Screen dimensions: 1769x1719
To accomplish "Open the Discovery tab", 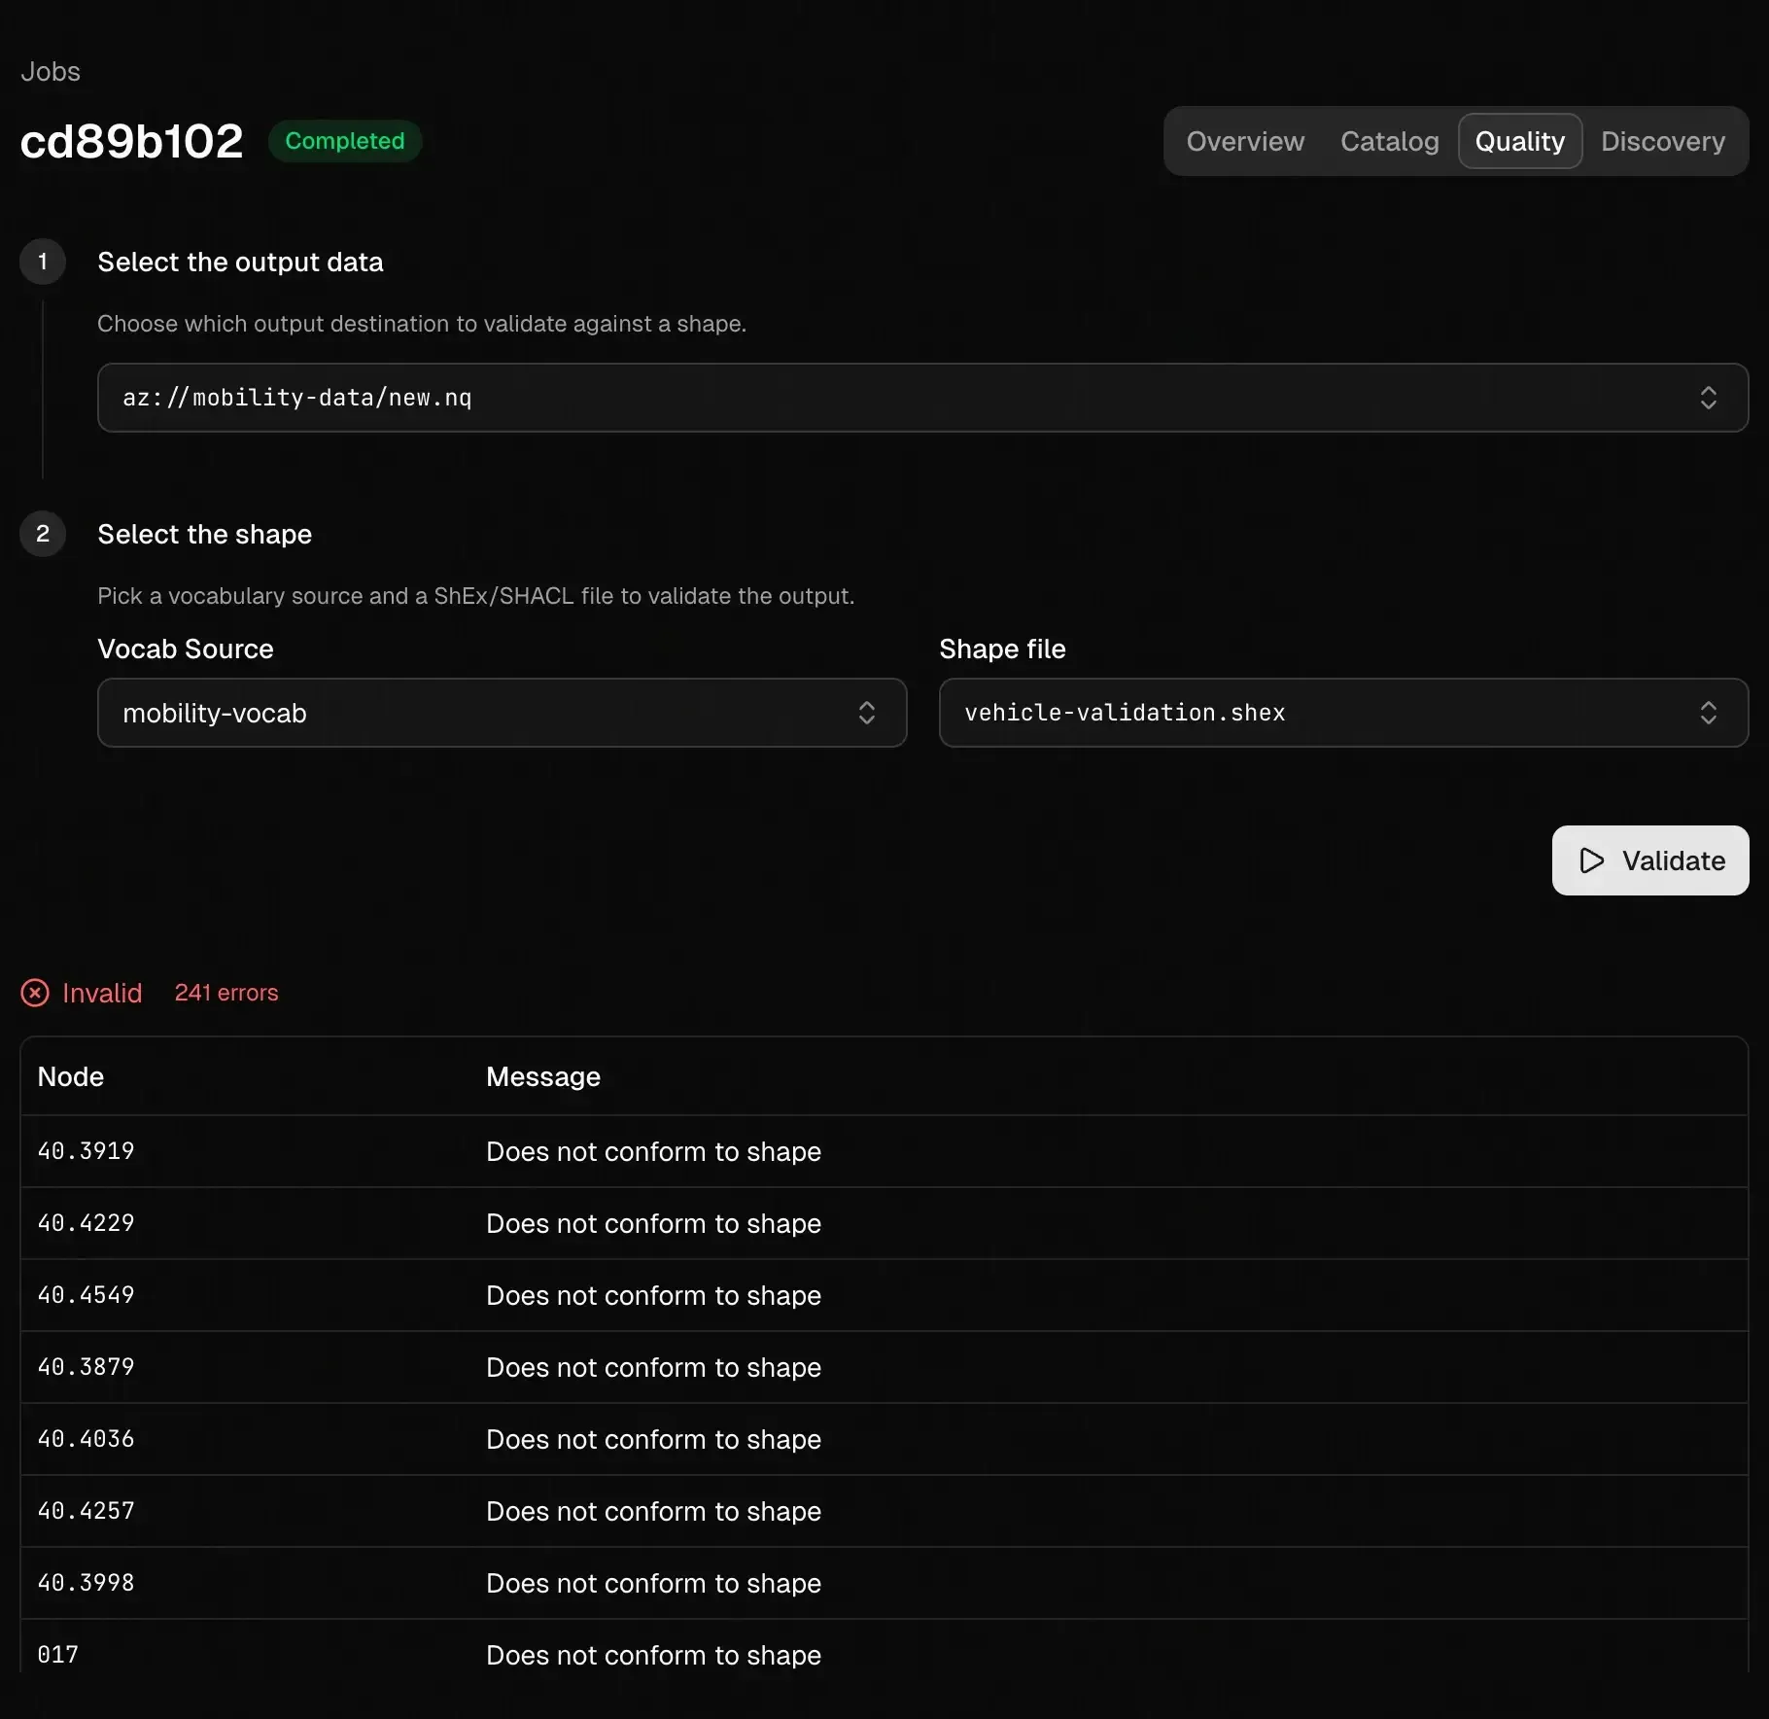I will coord(1662,141).
